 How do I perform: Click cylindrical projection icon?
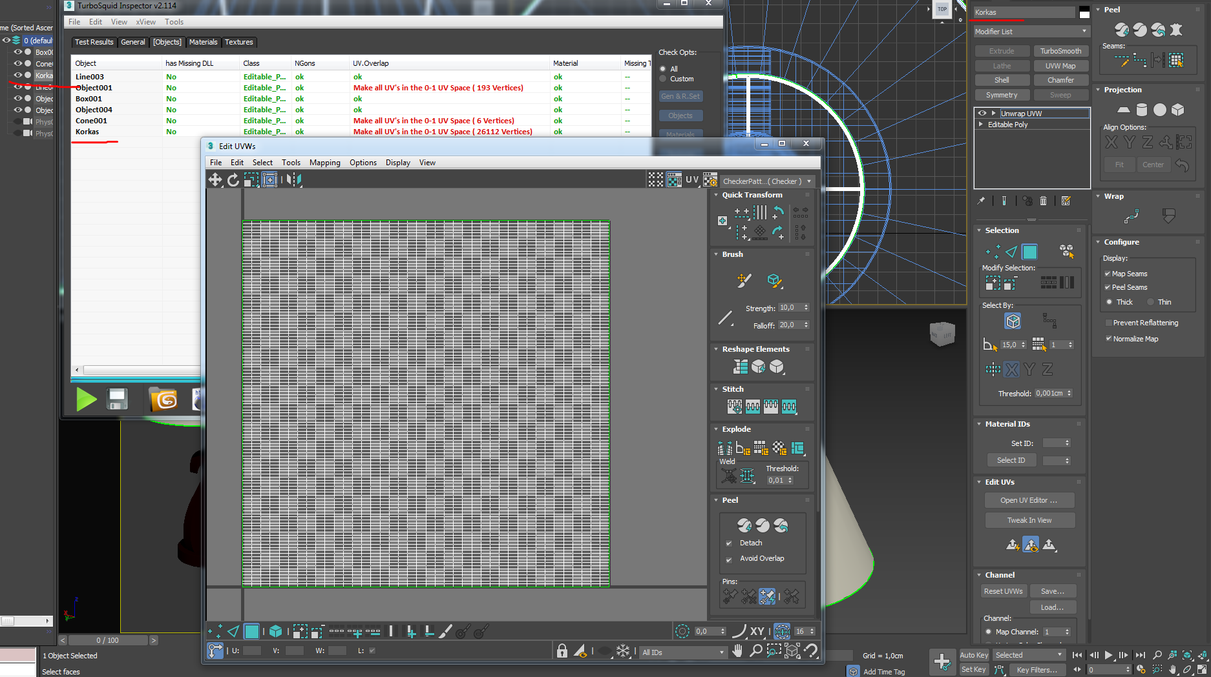point(1142,110)
